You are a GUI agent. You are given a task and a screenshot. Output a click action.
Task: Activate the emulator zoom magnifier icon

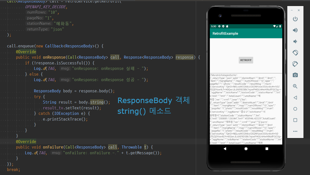point(295,86)
